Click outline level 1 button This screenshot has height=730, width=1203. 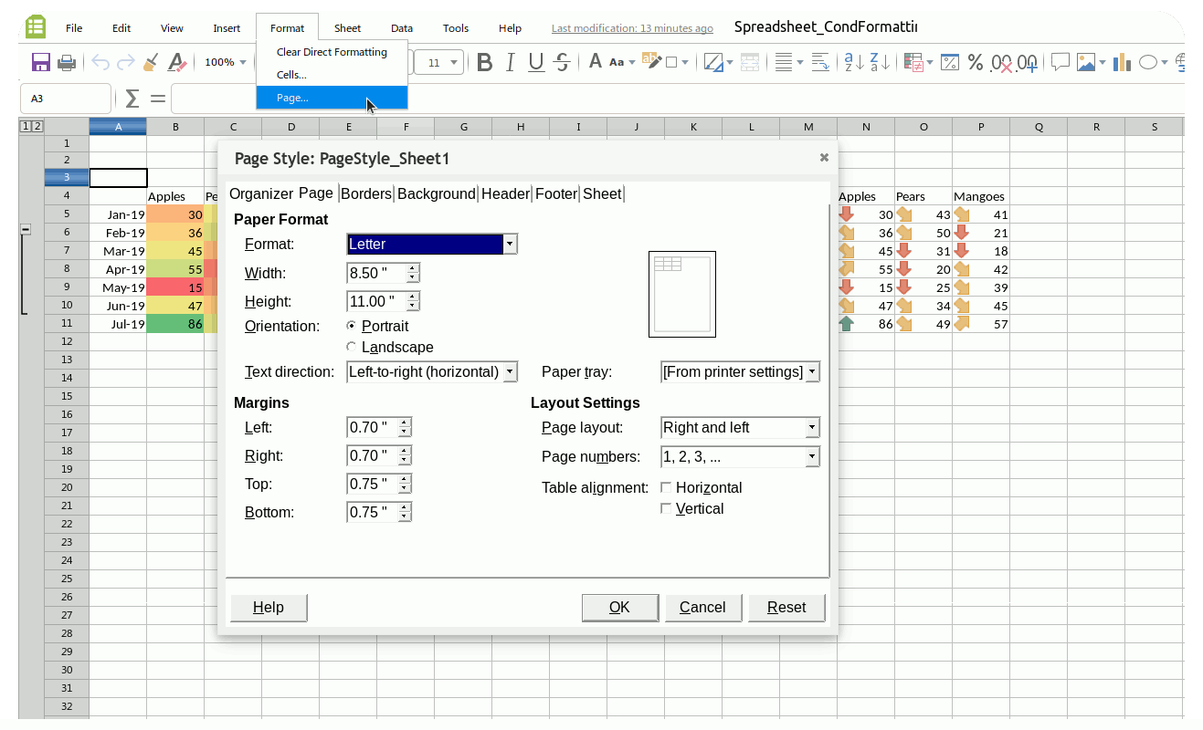click(25, 126)
